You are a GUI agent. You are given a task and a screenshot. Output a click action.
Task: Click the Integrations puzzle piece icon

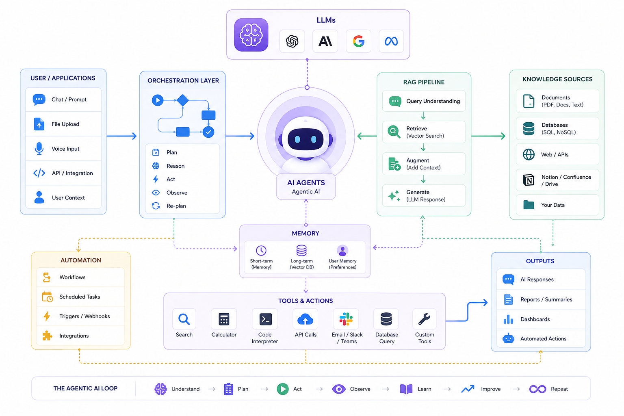[47, 336]
